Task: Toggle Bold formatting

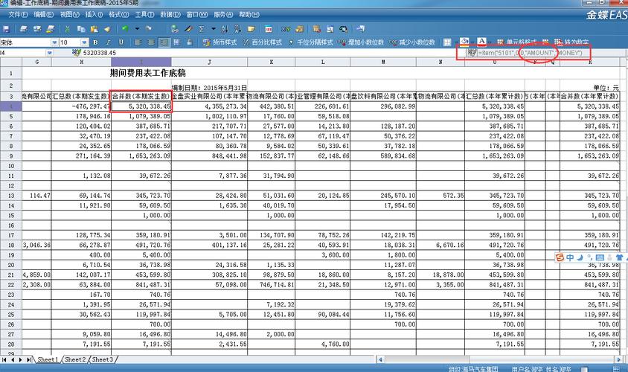Action: pos(95,42)
